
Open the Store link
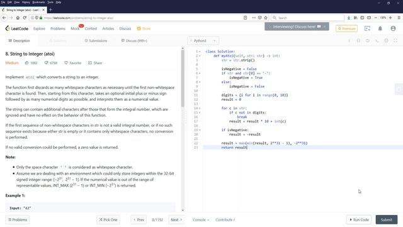pyautogui.click(x=144, y=28)
